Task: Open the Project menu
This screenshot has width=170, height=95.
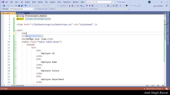Action: (27, 2)
